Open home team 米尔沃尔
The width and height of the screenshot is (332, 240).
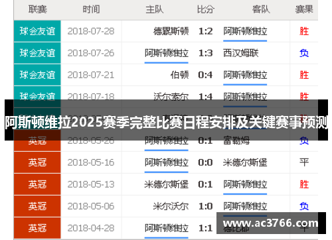171,206
